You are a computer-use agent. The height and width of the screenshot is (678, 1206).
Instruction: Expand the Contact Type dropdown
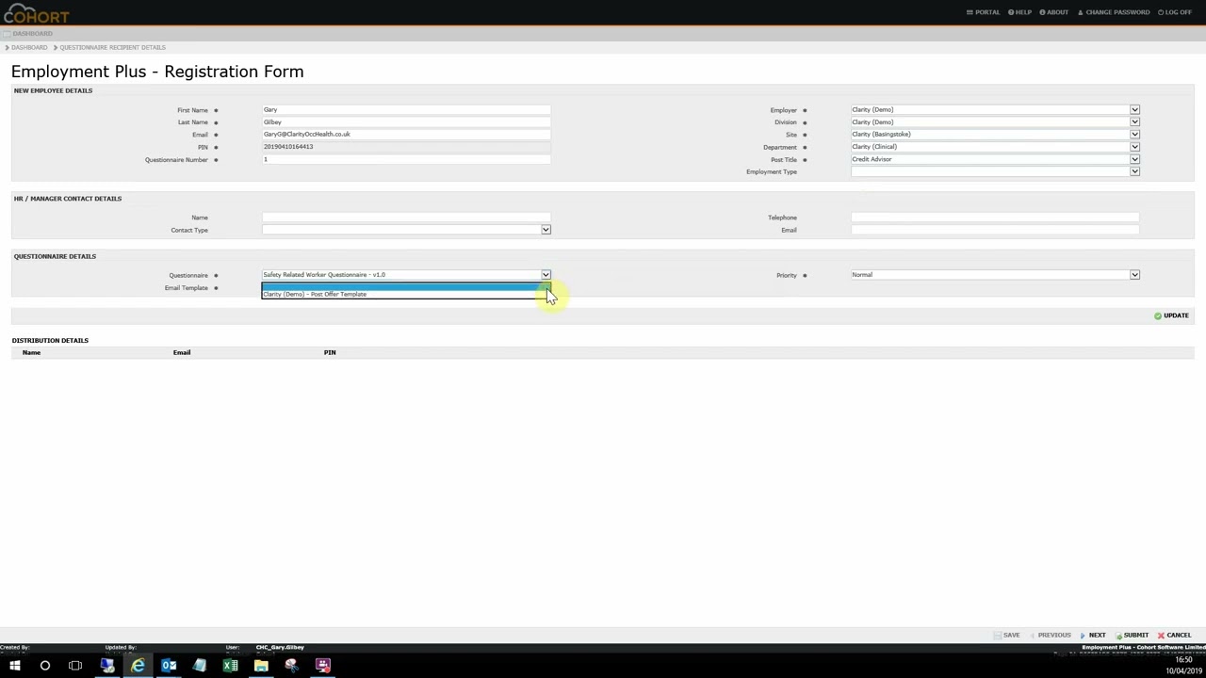pos(546,230)
